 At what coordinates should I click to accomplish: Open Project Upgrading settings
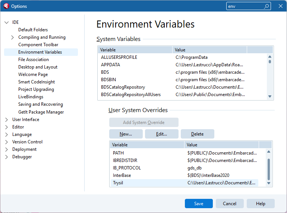click(36, 89)
